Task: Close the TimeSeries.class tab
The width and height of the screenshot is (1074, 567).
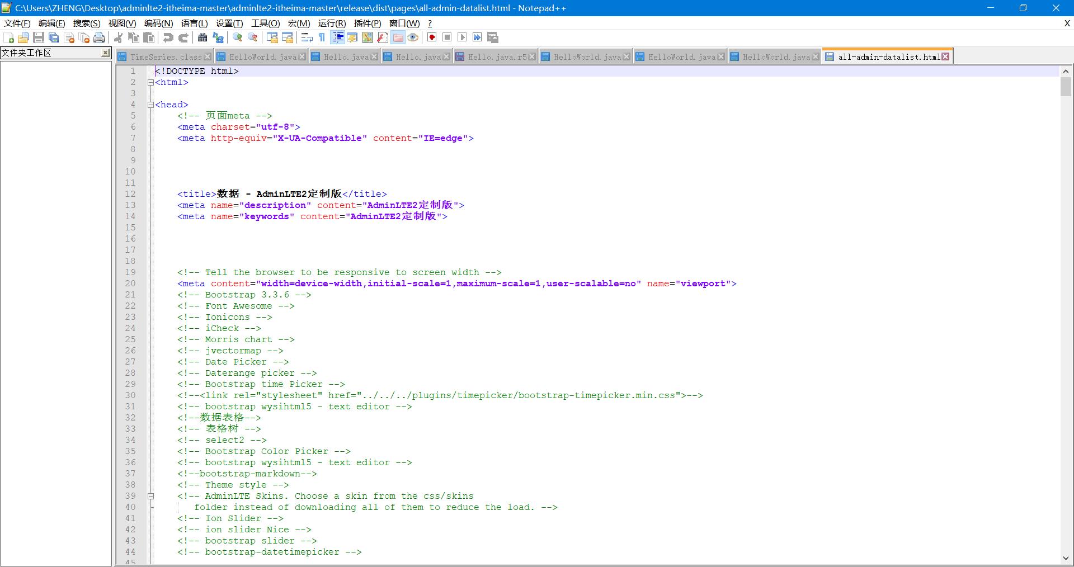Action: coord(208,56)
